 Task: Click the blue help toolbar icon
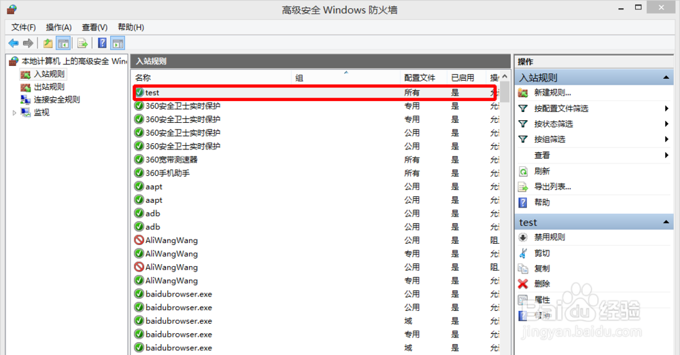103,43
